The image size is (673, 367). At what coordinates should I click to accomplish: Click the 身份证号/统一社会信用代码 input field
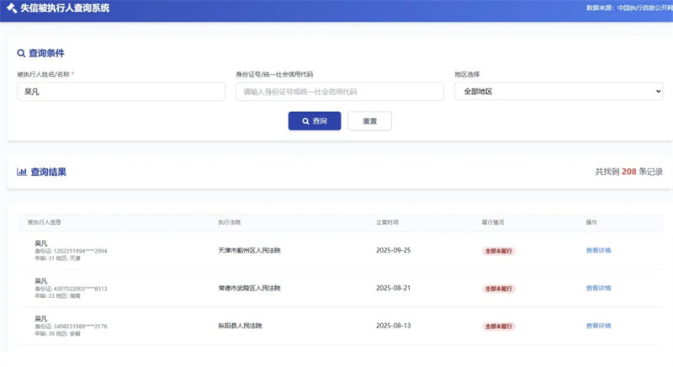pyautogui.click(x=340, y=91)
